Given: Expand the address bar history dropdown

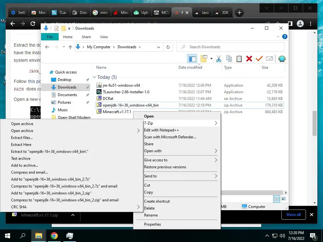Looking at the screenshot, I should pos(158,47).
